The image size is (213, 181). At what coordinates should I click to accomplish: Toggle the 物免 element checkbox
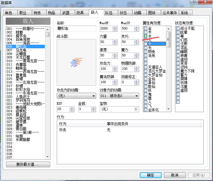[x=145, y=52]
